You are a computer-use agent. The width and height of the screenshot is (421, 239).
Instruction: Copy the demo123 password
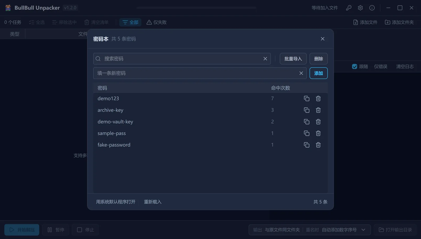pos(307,98)
